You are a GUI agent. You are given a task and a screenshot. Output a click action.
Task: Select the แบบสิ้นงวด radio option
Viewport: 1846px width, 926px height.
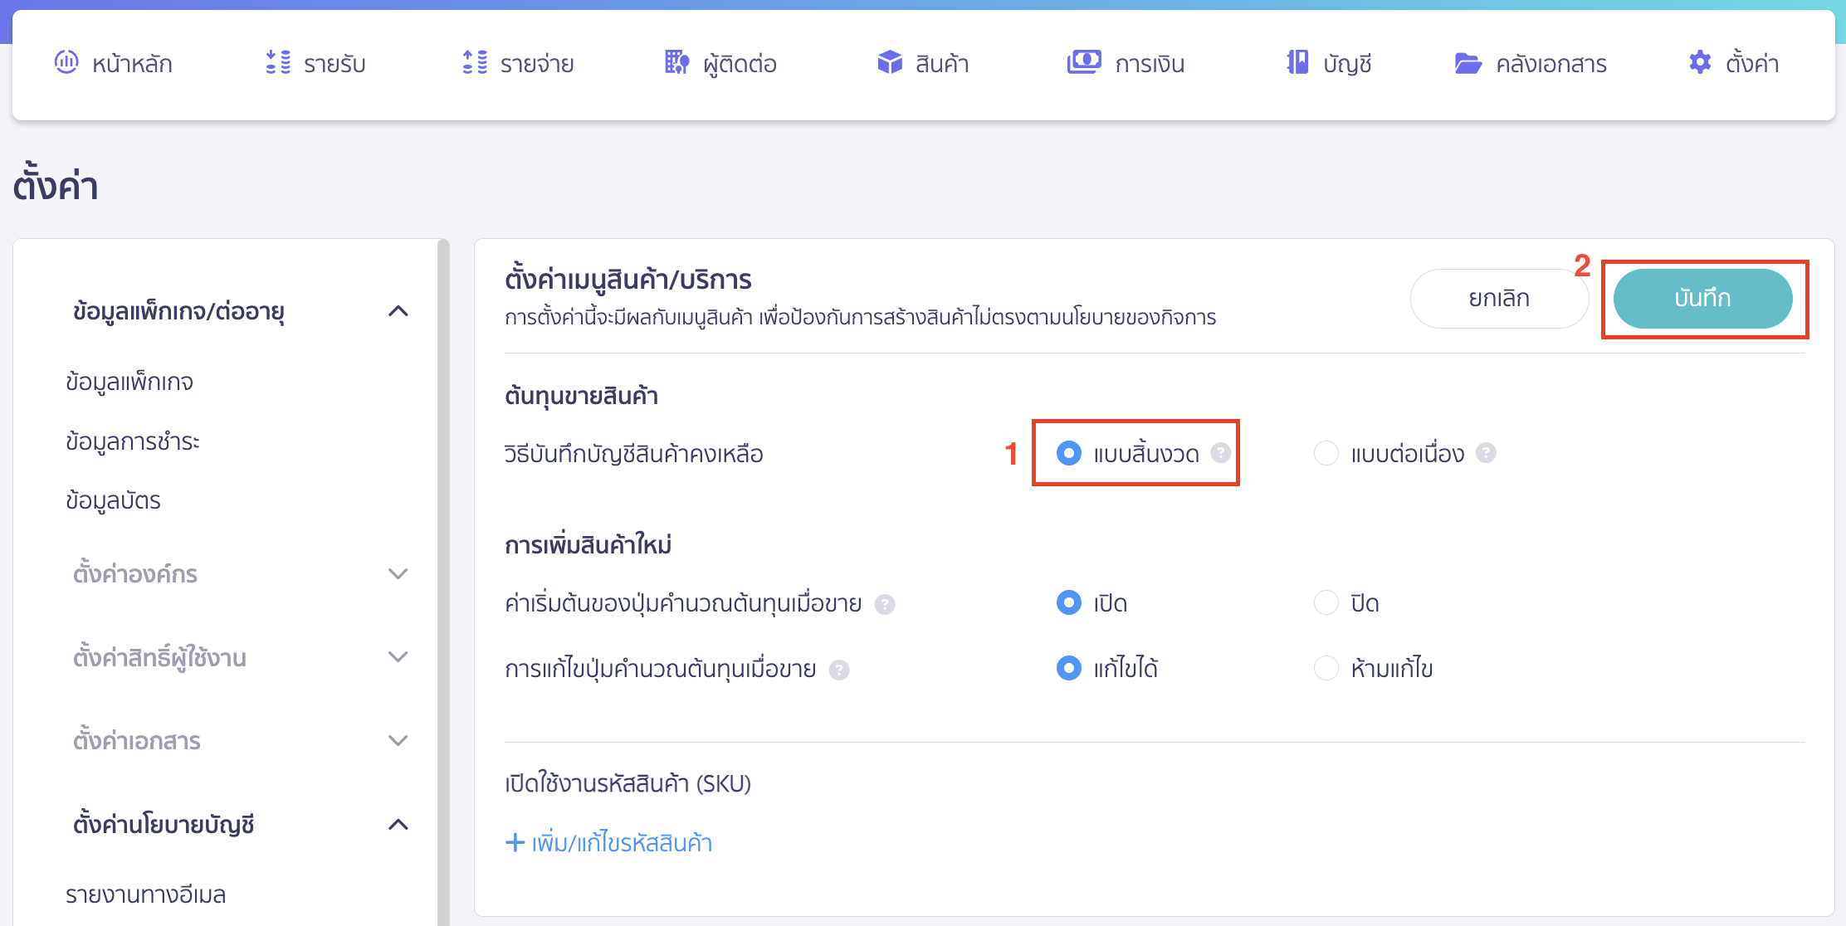tap(1069, 453)
